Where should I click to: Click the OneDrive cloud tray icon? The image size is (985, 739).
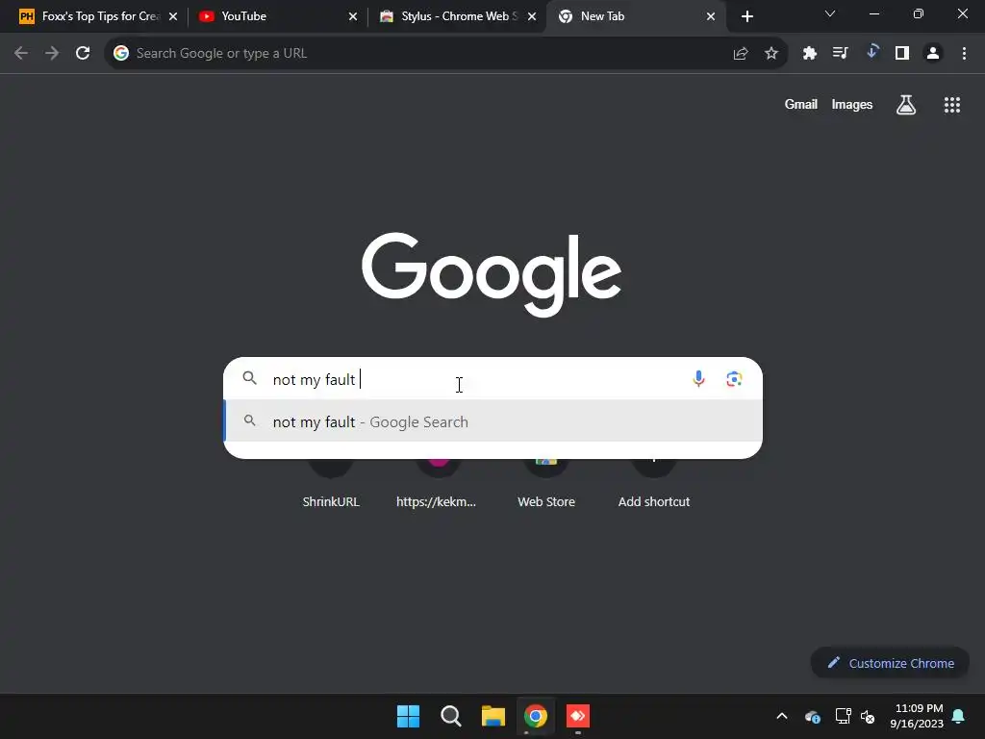click(x=812, y=716)
